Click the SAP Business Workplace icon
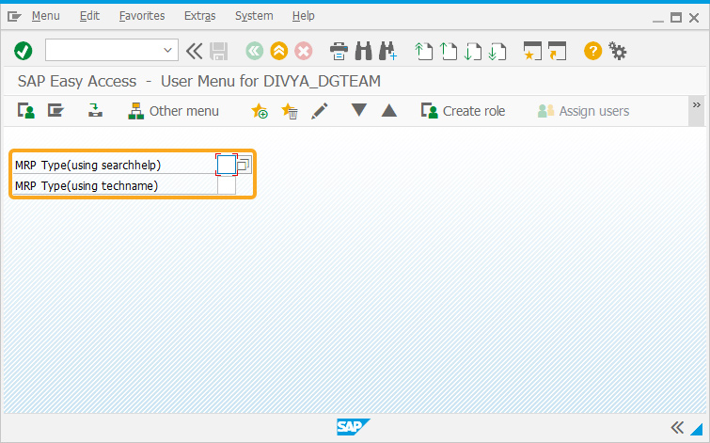The height and width of the screenshot is (443, 710). 95,111
